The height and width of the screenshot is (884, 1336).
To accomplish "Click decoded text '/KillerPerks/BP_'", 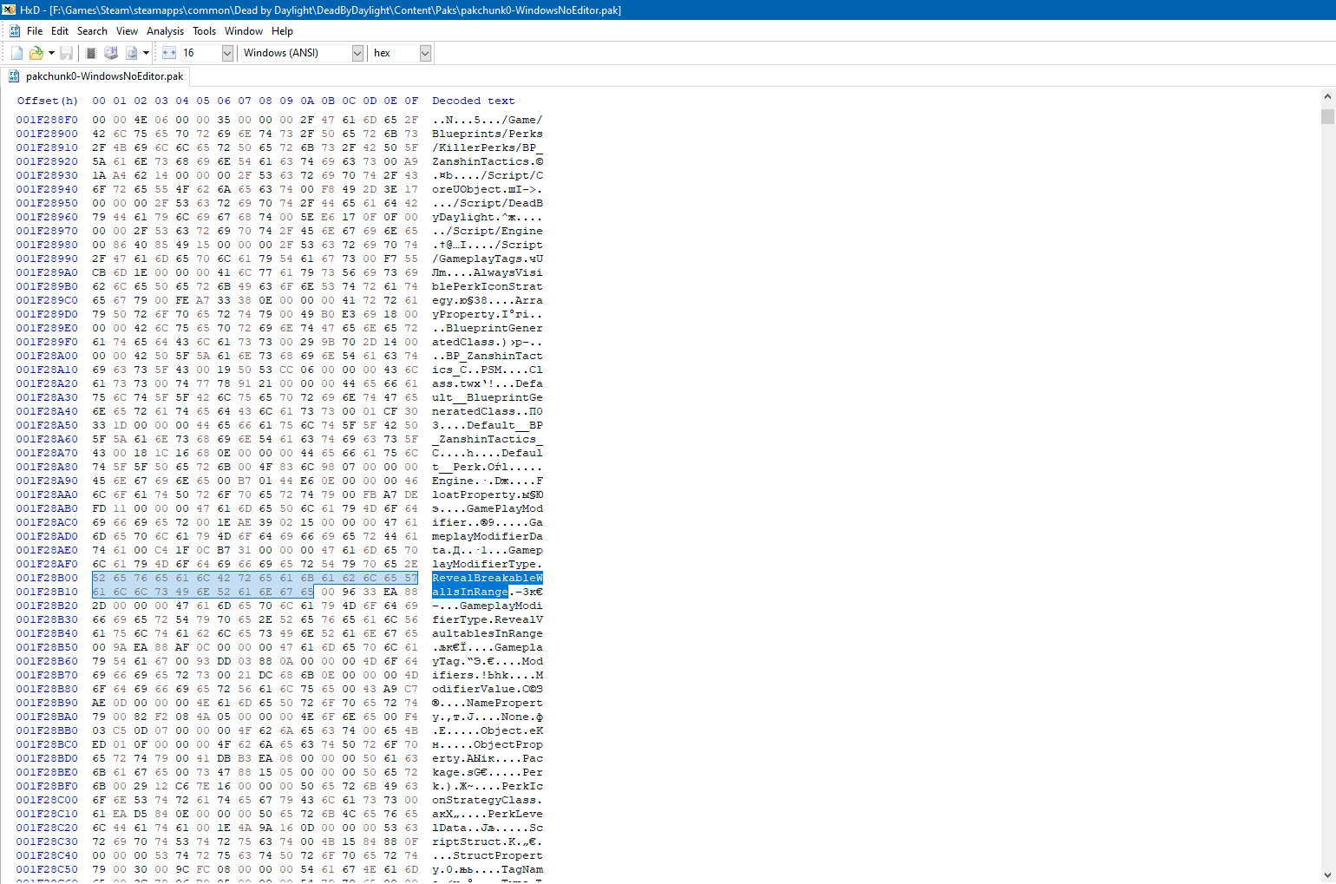I will pyautogui.click(x=488, y=147).
